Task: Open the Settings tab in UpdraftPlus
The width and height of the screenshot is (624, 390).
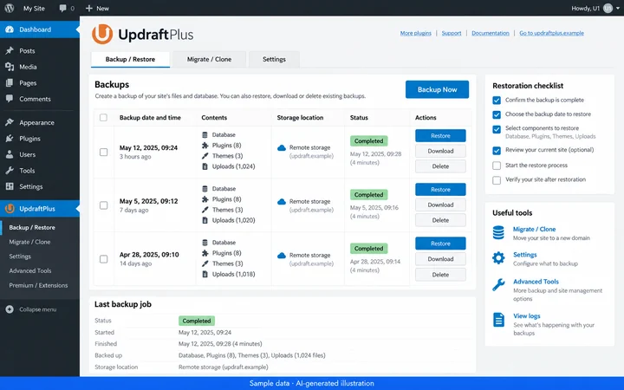Action: point(274,59)
